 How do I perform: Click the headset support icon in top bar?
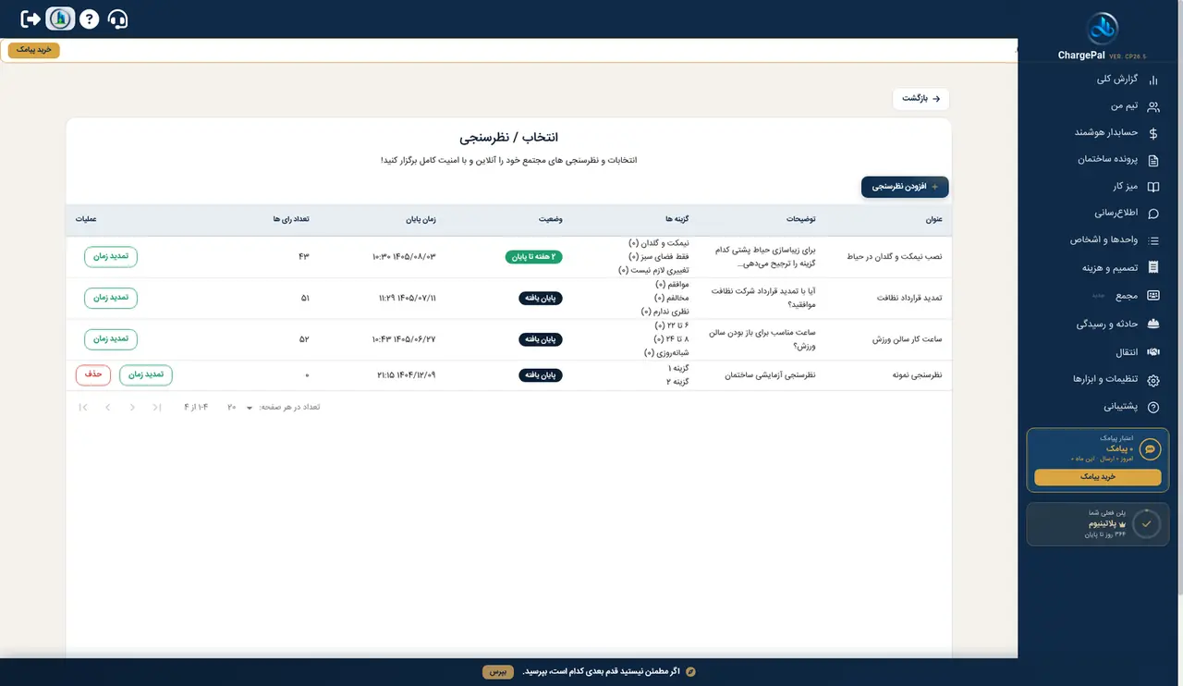117,18
